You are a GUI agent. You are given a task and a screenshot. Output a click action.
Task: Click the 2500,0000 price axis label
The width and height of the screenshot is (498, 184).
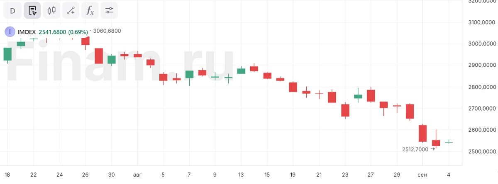(480, 152)
